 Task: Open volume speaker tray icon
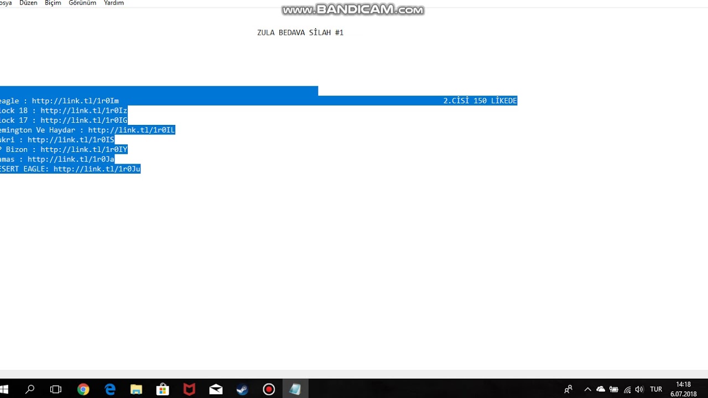point(640,389)
